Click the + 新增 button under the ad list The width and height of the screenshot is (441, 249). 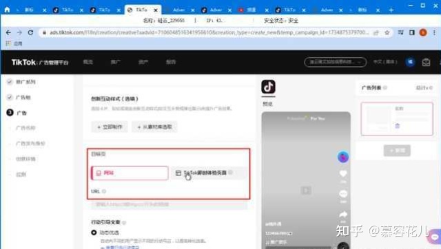coord(397,151)
